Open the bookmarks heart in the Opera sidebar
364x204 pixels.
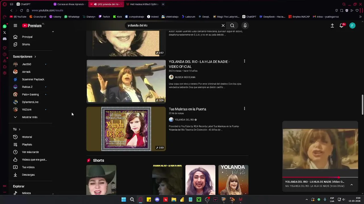(x=5, y=48)
